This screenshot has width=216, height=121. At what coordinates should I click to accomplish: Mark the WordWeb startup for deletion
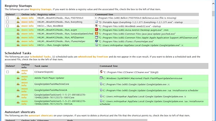pos(7,26)
